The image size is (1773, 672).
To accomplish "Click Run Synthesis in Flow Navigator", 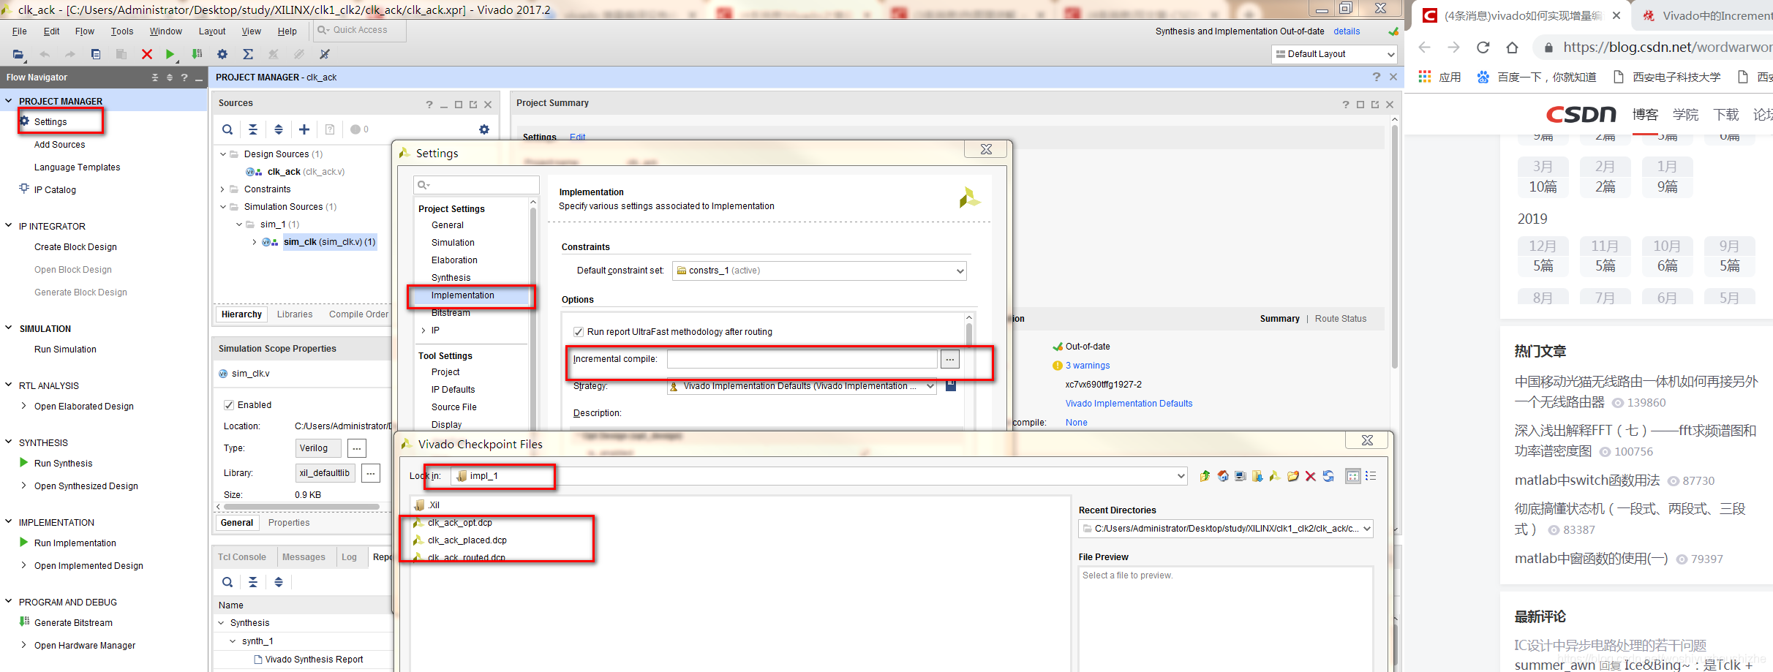I will pyautogui.click(x=63, y=464).
